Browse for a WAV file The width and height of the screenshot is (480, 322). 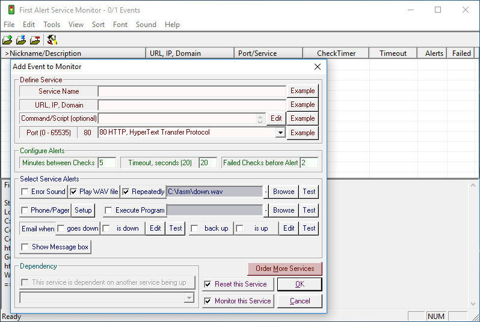pyautogui.click(x=283, y=192)
